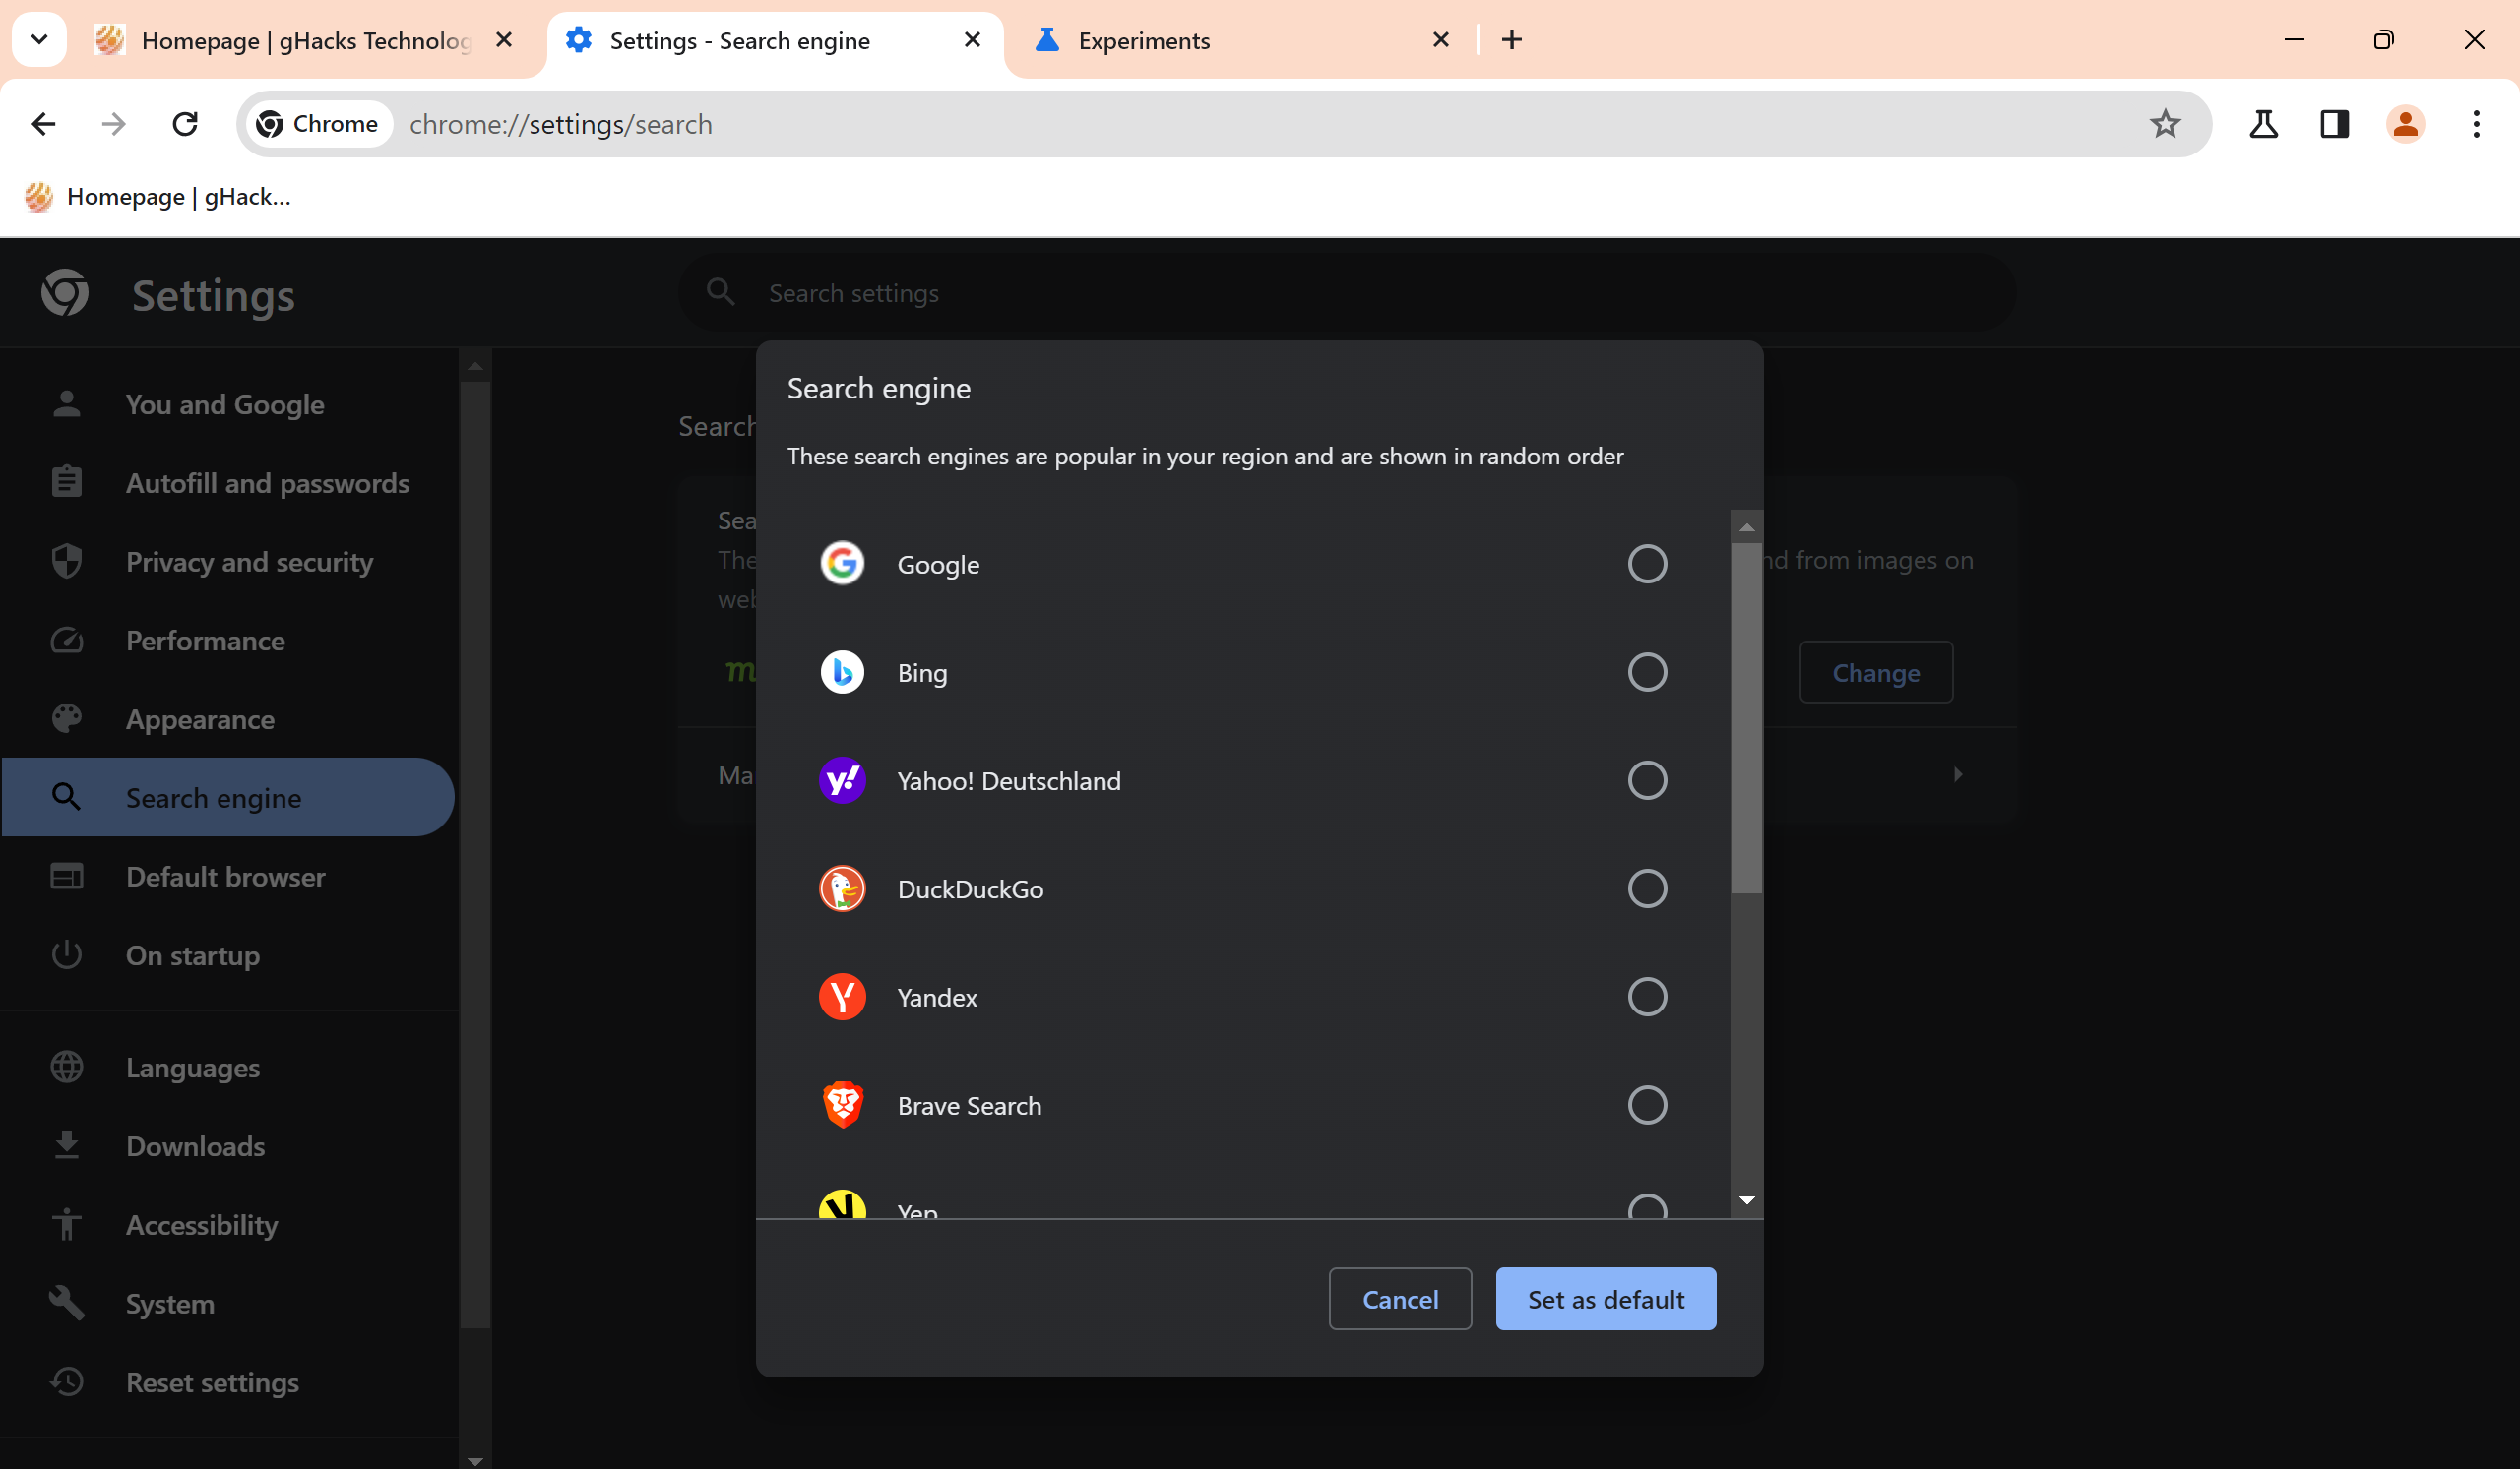
Task: Click the Yahoo! Deutschland search engine icon
Action: click(845, 780)
